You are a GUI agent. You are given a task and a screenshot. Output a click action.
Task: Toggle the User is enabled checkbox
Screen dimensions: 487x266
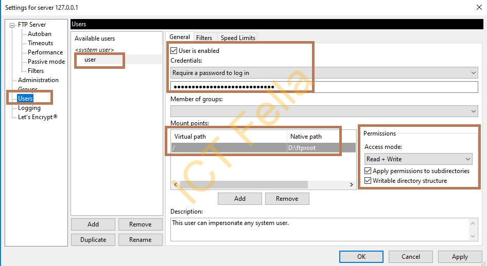click(x=174, y=51)
